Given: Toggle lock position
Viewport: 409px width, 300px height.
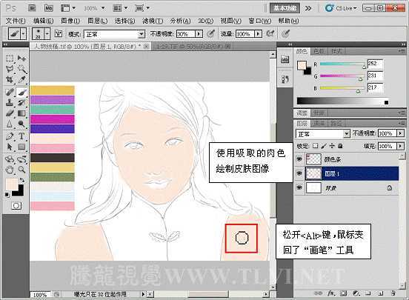Looking at the screenshot, I should [332, 146].
